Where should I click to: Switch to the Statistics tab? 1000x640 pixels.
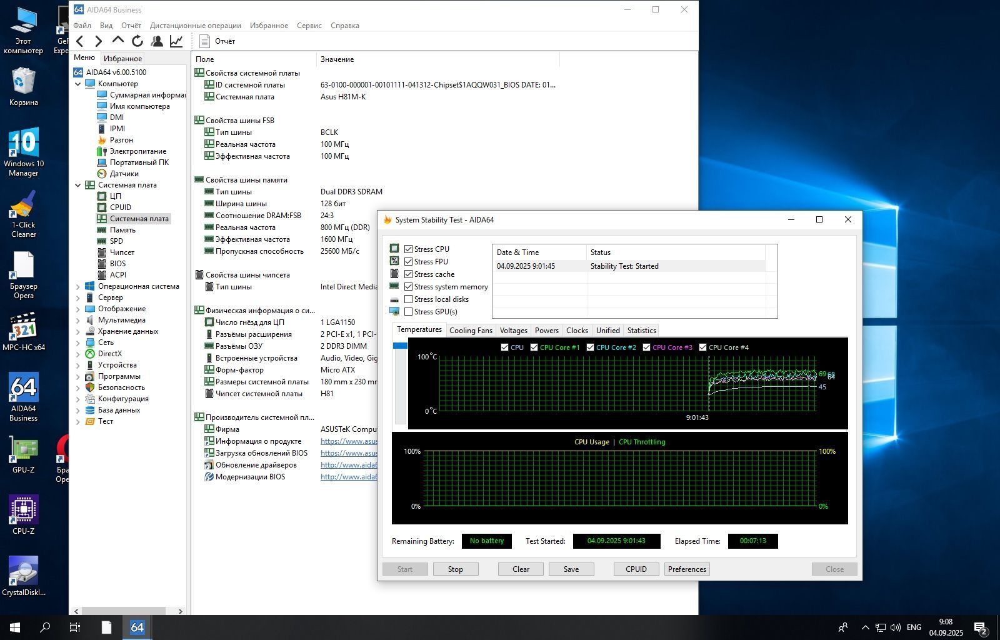[641, 331]
